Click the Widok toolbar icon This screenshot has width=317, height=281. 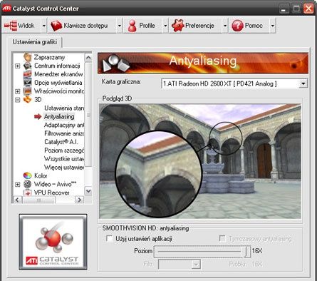pos(11,26)
